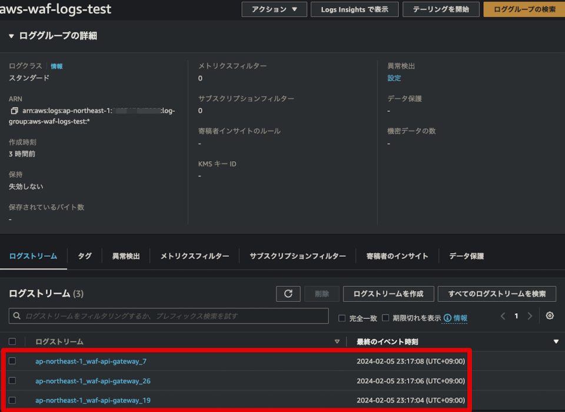The height and width of the screenshot is (412, 565).
Task: Switch to the ログストリーム tab
Action: click(33, 256)
